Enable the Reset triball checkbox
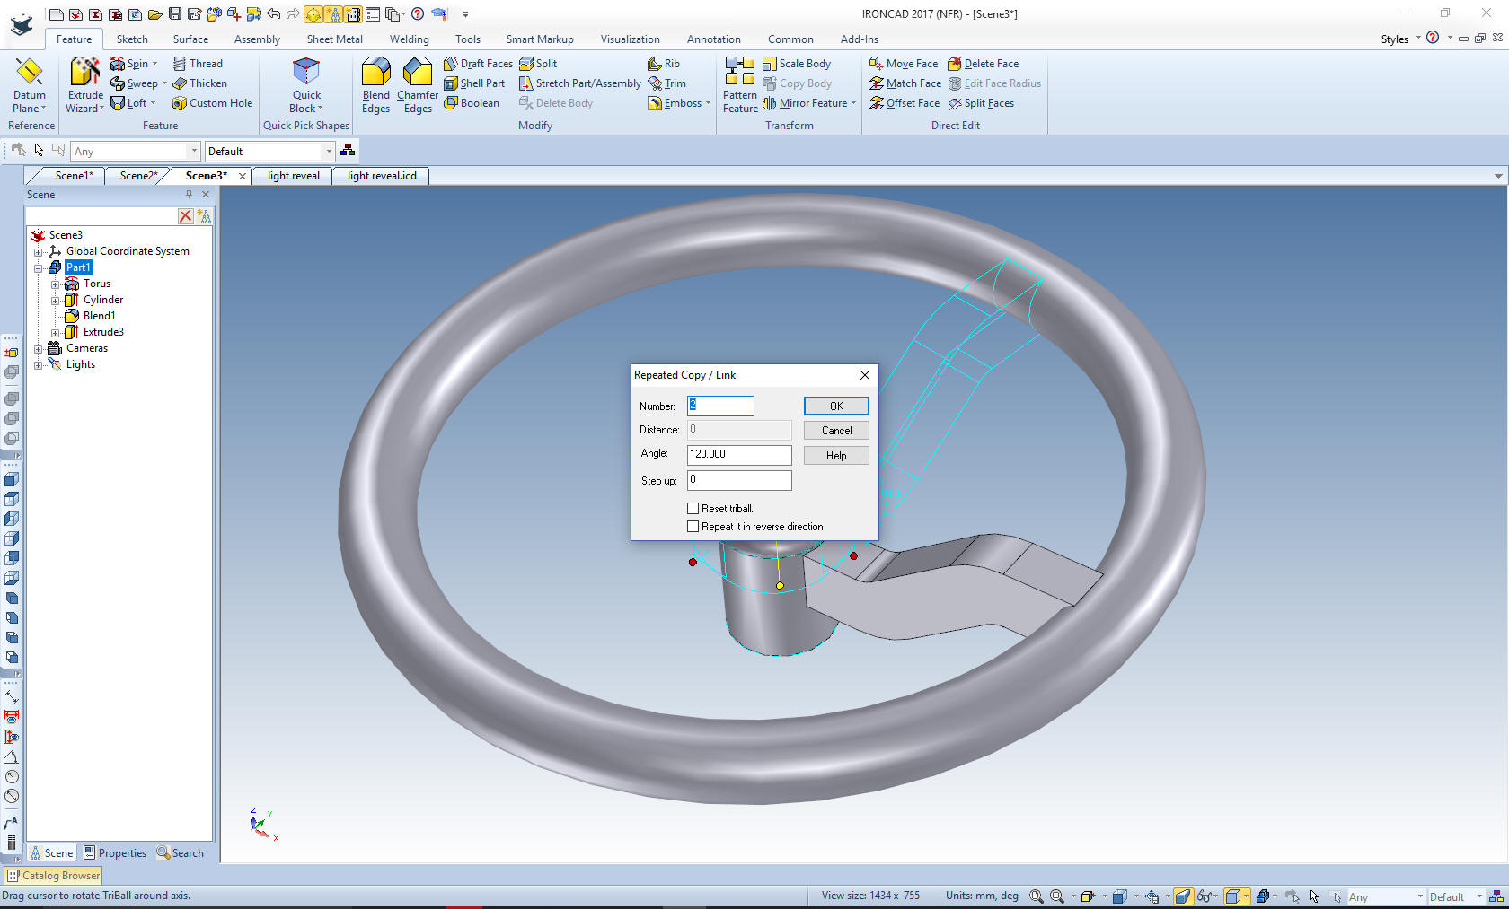Viewport: 1509px width, 909px height. tap(693, 509)
